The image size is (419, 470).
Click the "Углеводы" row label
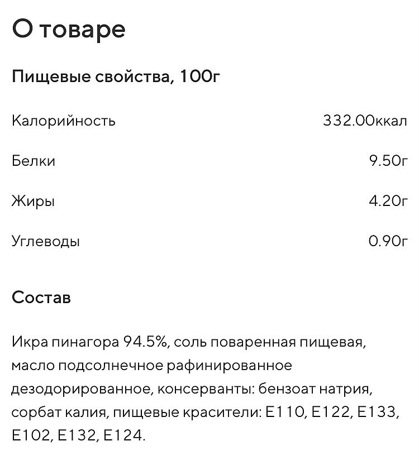46,242
